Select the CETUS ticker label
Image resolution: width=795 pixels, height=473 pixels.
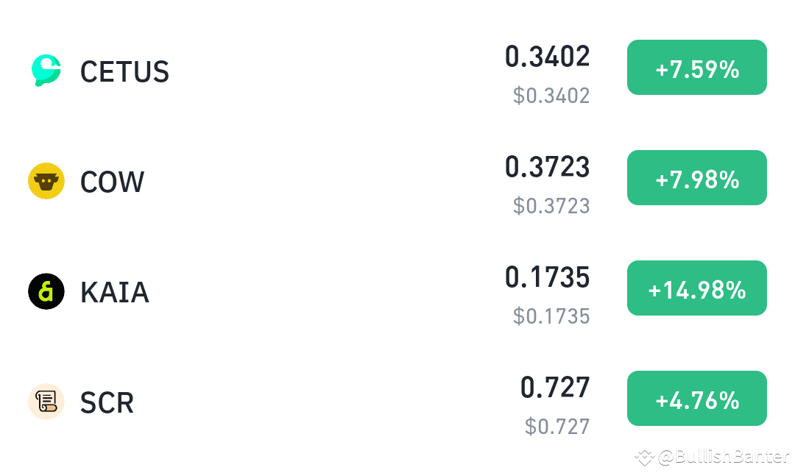pyautogui.click(x=124, y=71)
